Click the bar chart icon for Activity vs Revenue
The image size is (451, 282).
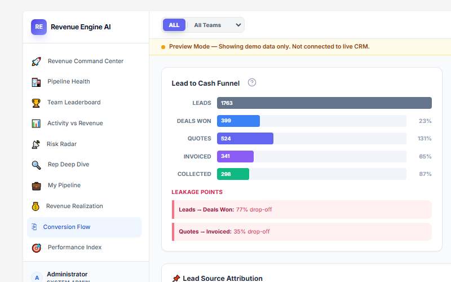click(36, 124)
